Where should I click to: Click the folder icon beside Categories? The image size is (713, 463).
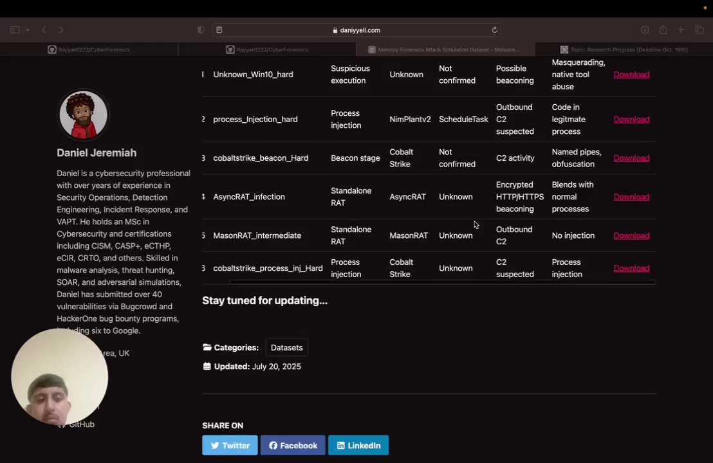pos(207,348)
